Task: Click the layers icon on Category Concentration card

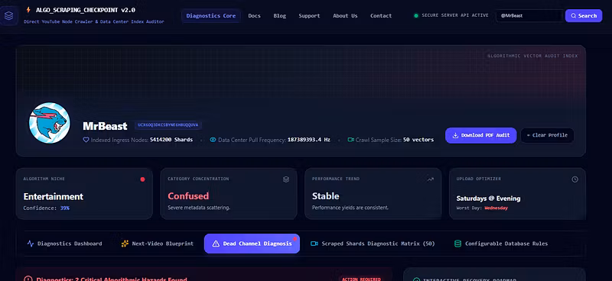Action: [x=286, y=179]
